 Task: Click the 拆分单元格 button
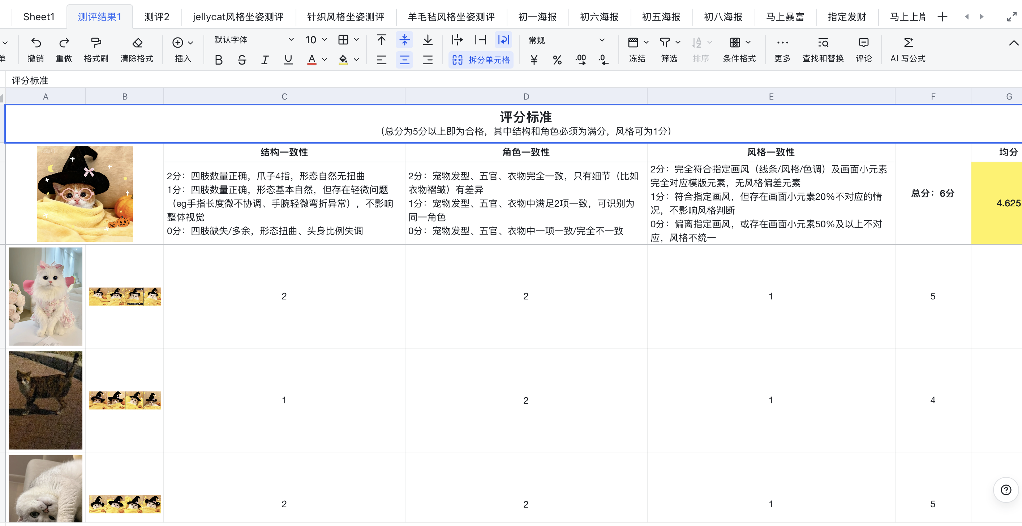coord(481,60)
